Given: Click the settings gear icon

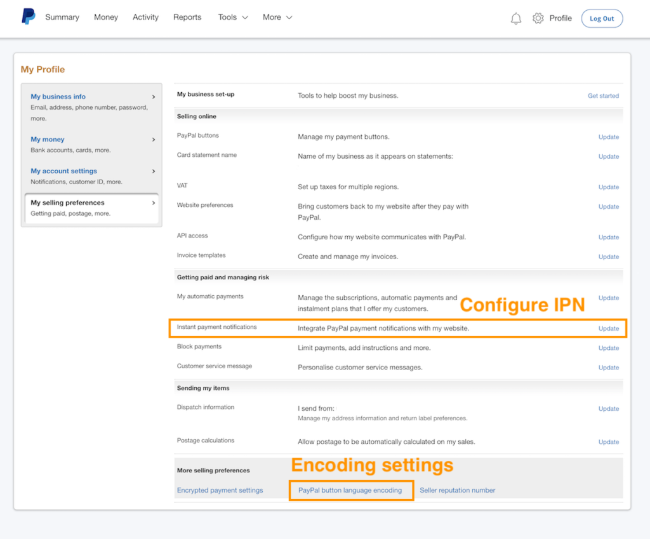Looking at the screenshot, I should [537, 18].
